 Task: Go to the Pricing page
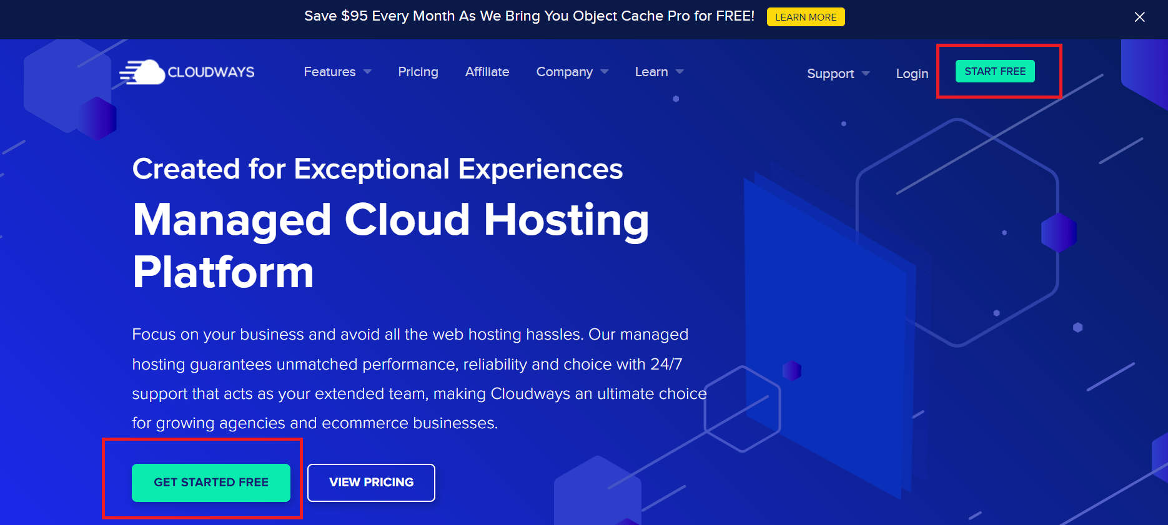(x=418, y=72)
